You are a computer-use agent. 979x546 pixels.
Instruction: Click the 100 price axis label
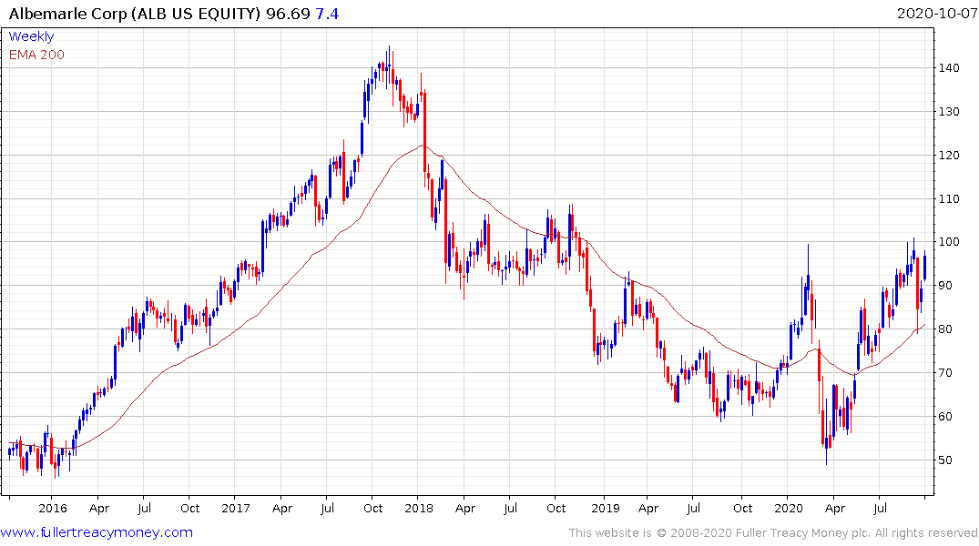click(949, 242)
